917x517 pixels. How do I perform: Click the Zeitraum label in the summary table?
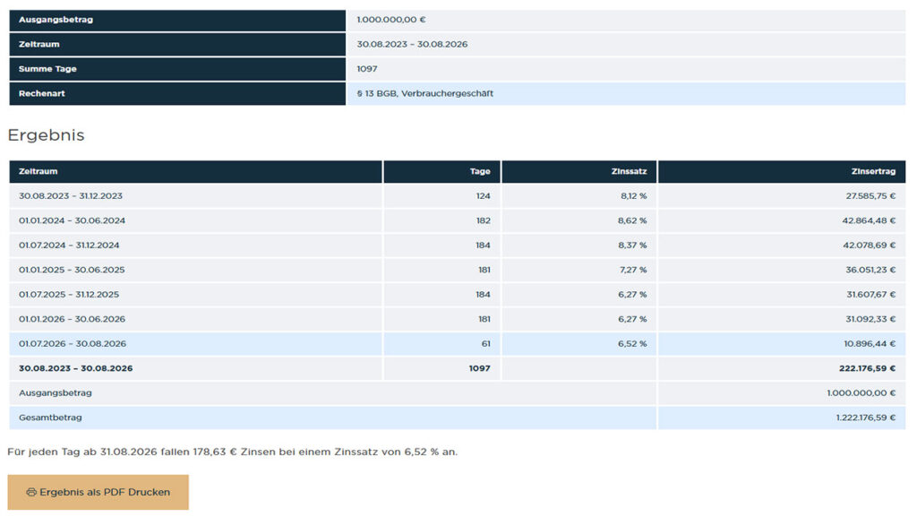pos(39,44)
